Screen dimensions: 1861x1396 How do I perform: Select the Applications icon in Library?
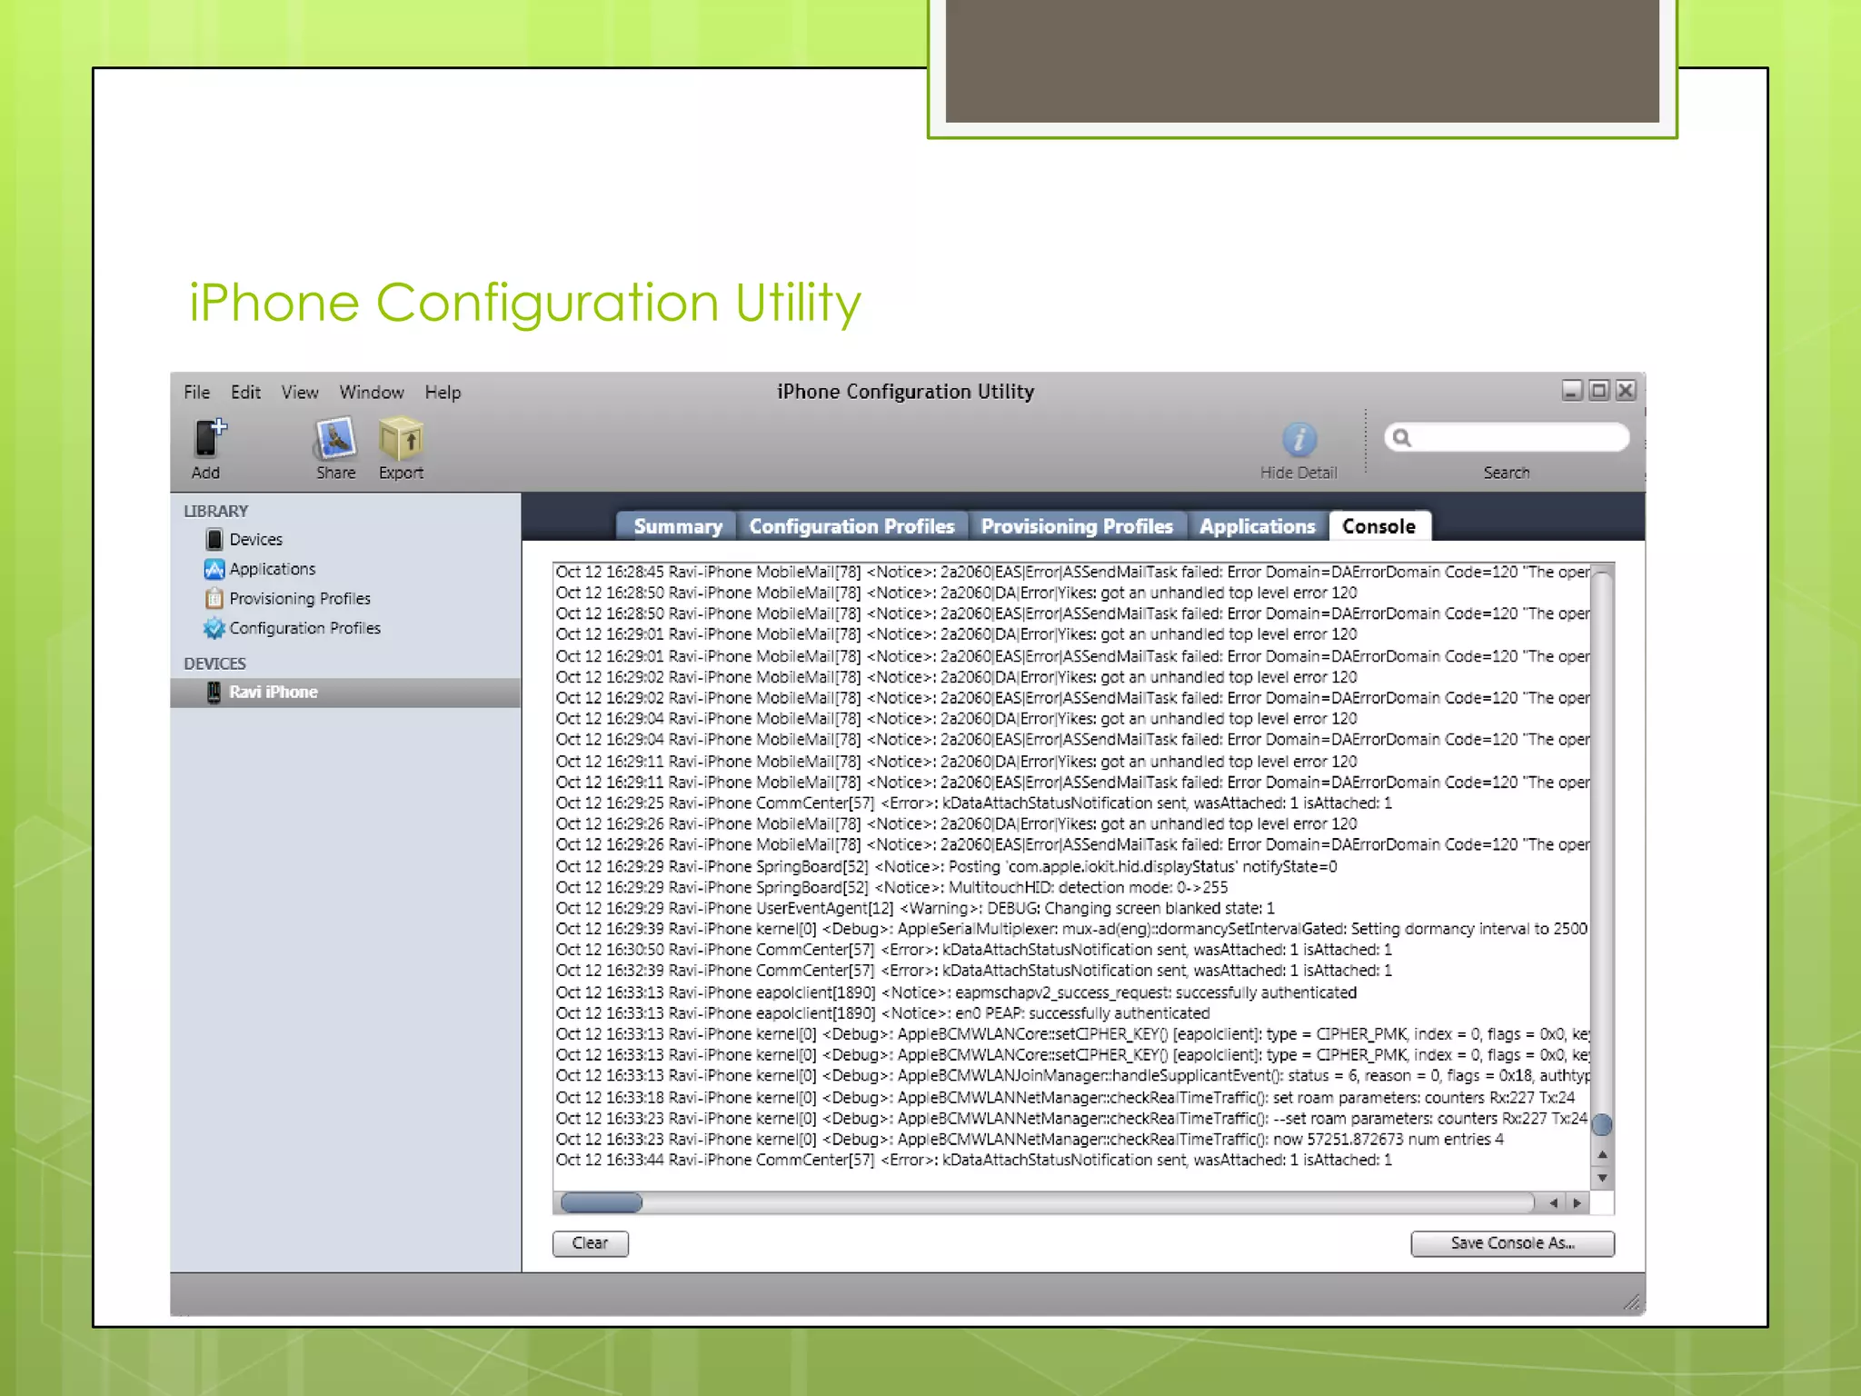214,569
